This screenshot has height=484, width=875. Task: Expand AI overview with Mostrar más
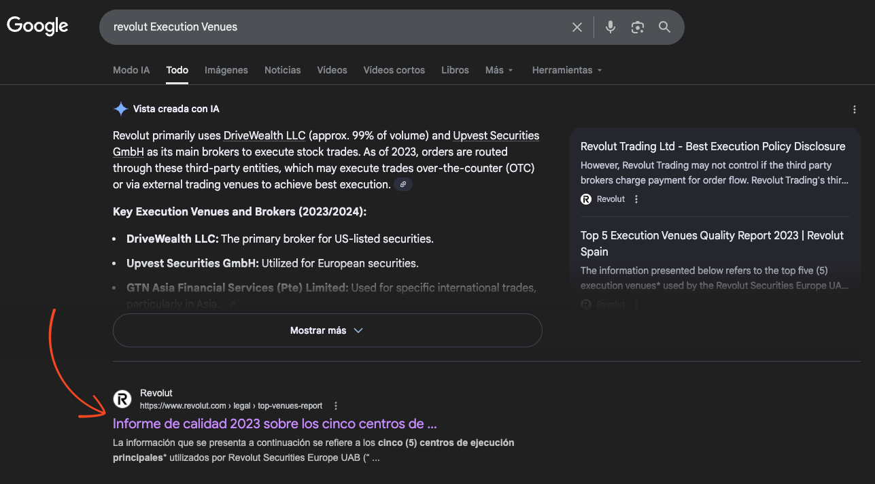327,330
